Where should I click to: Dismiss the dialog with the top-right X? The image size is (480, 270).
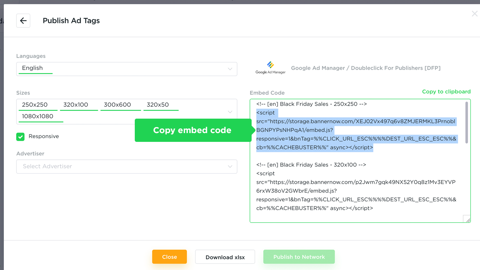(474, 14)
